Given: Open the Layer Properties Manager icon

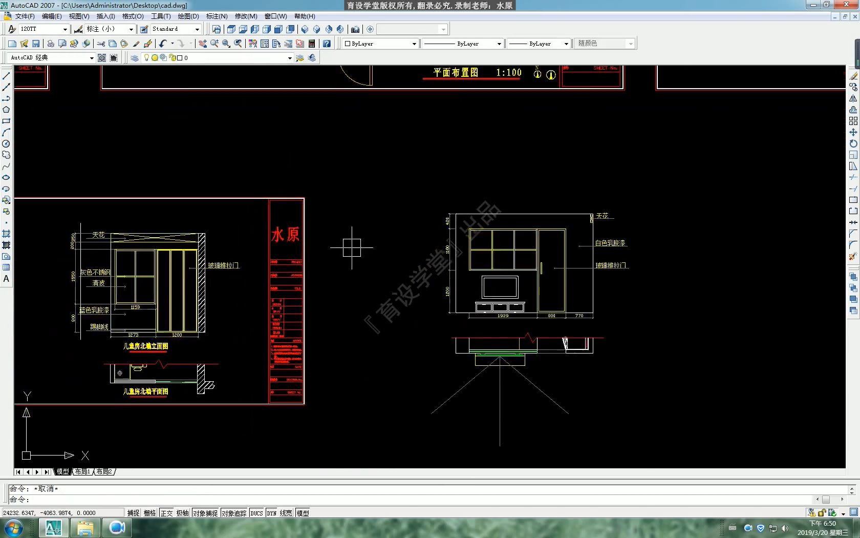Looking at the screenshot, I should pyautogui.click(x=135, y=58).
